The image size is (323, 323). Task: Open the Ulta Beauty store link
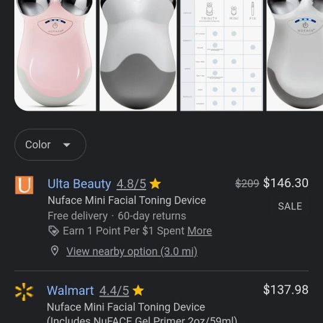(80, 184)
